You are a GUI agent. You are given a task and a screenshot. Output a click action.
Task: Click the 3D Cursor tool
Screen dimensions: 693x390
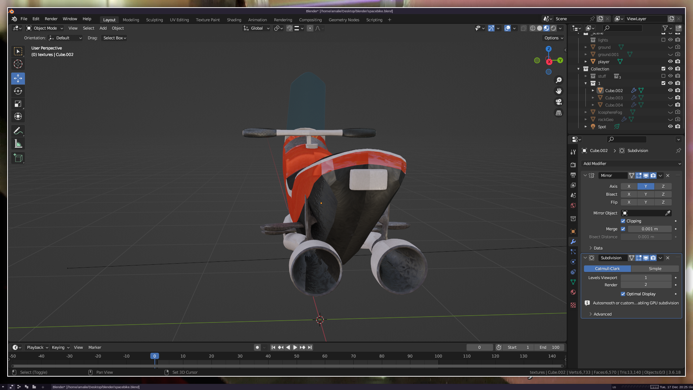point(18,64)
